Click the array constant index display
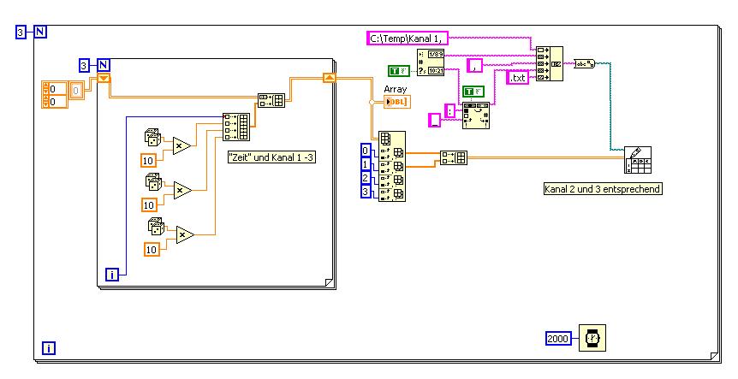Viewport: 738px width, 379px height. (x=55, y=95)
